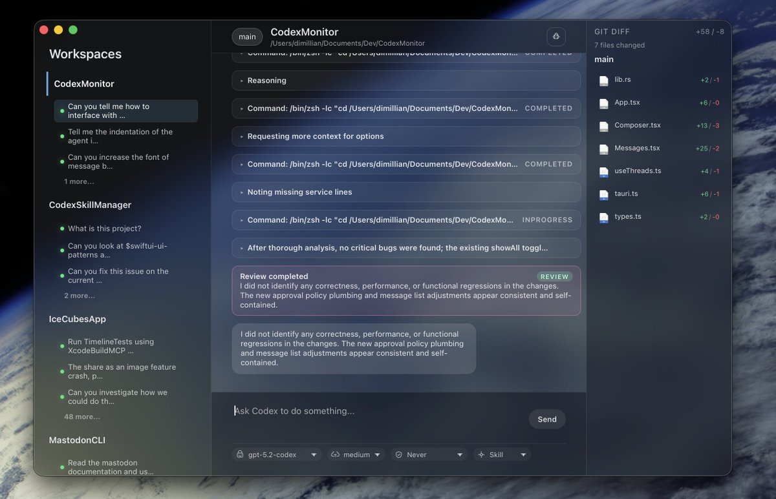Click the robot icon beside gpt-5.2-codex

(x=240, y=454)
